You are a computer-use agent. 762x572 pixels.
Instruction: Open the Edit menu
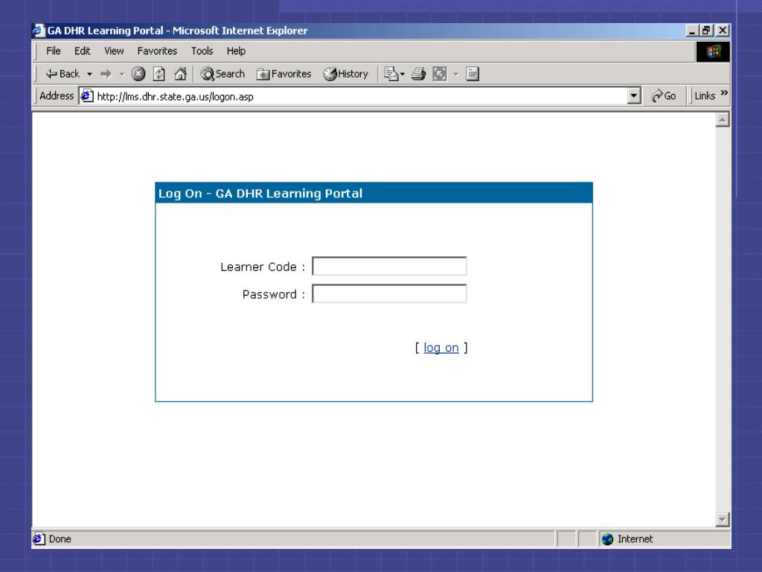click(x=82, y=51)
